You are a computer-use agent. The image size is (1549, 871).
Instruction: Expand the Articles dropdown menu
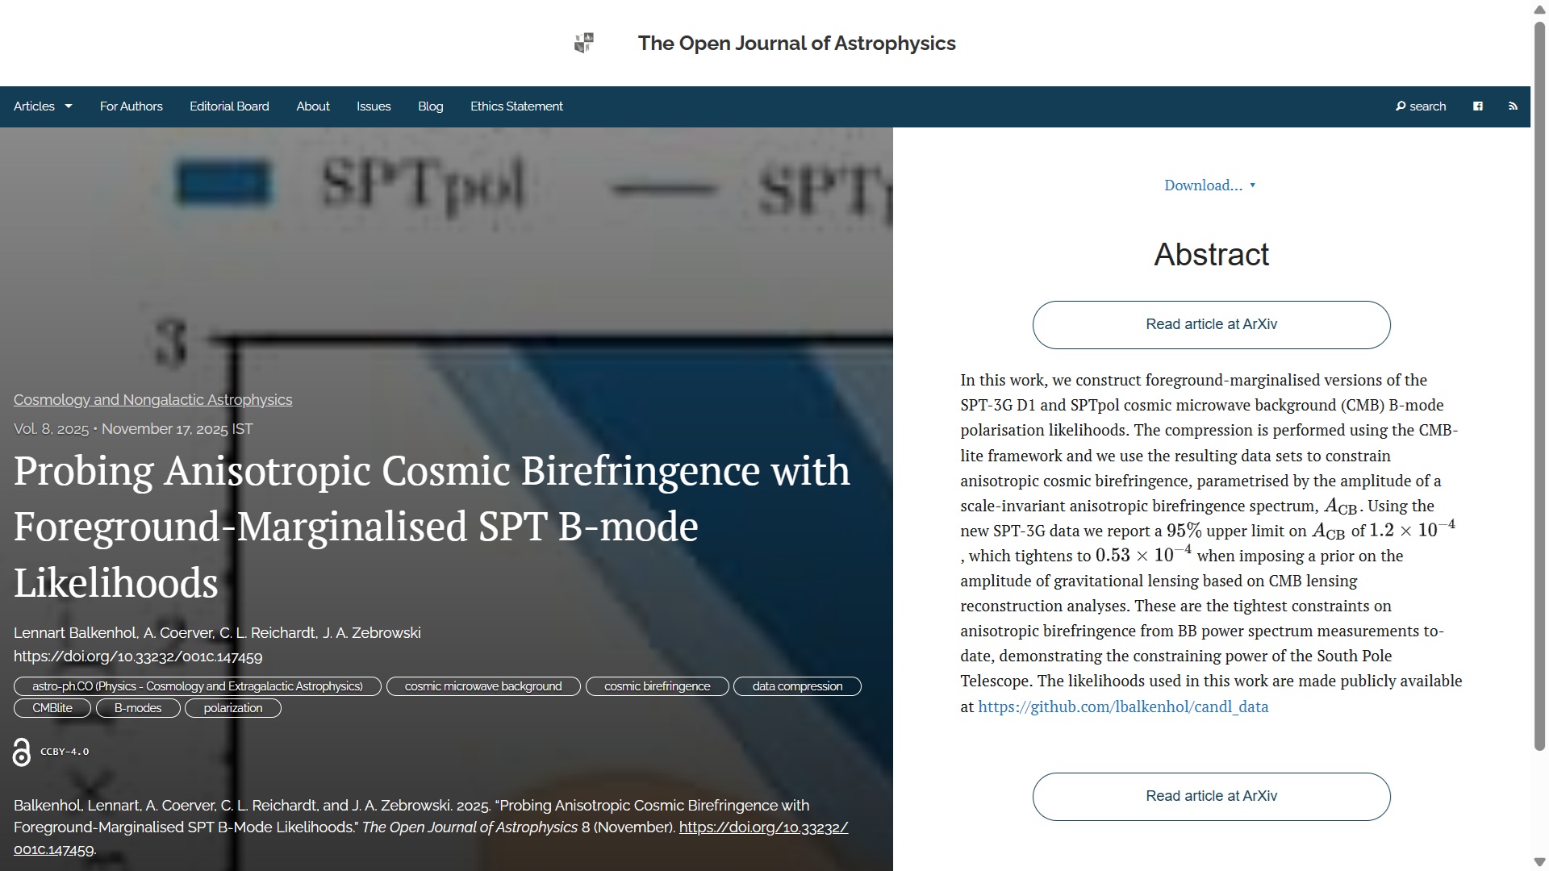point(43,106)
